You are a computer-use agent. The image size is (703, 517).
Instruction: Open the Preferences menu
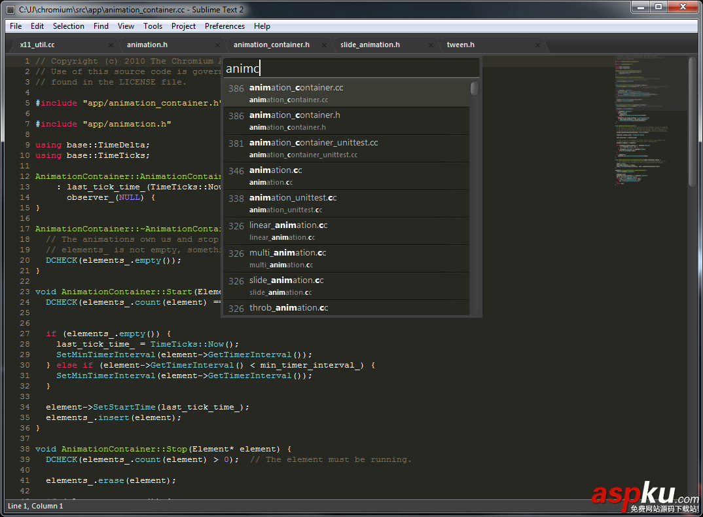click(x=225, y=26)
